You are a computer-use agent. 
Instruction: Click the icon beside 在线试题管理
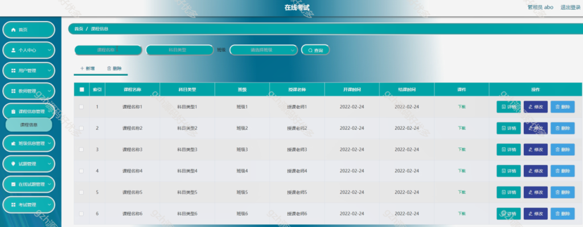click(14, 184)
